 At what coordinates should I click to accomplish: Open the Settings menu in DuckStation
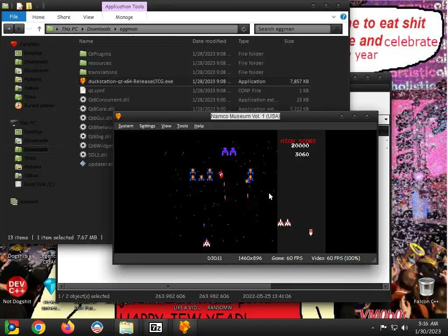point(147,126)
